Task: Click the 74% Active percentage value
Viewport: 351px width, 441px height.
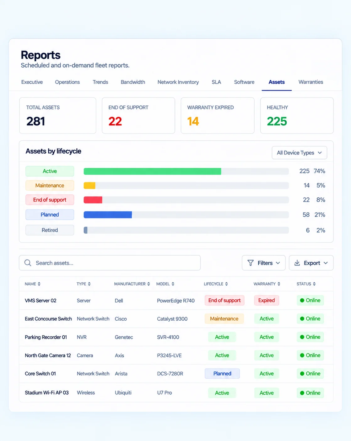Action: [319, 171]
